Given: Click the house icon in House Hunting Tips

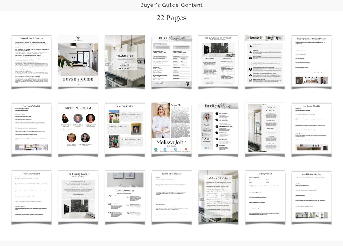Looking at the screenshot, I should pyautogui.click(x=251, y=46).
